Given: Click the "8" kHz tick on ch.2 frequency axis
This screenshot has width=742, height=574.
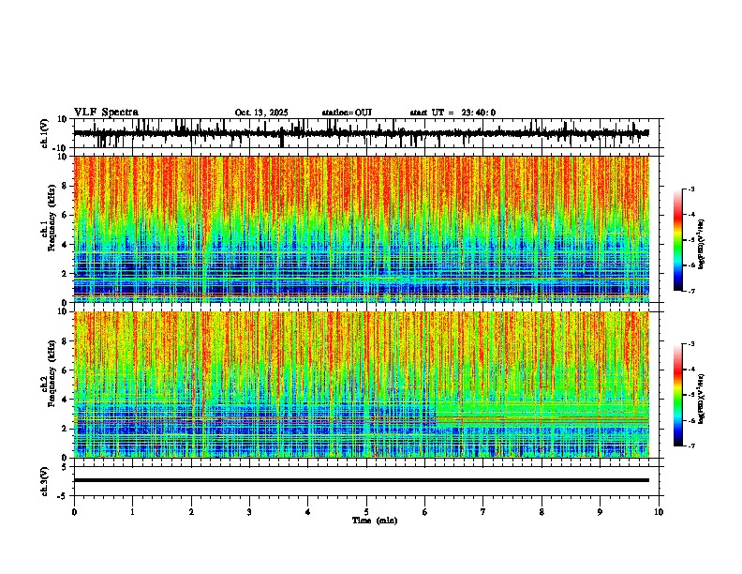Looking at the screenshot, I should coord(66,341).
